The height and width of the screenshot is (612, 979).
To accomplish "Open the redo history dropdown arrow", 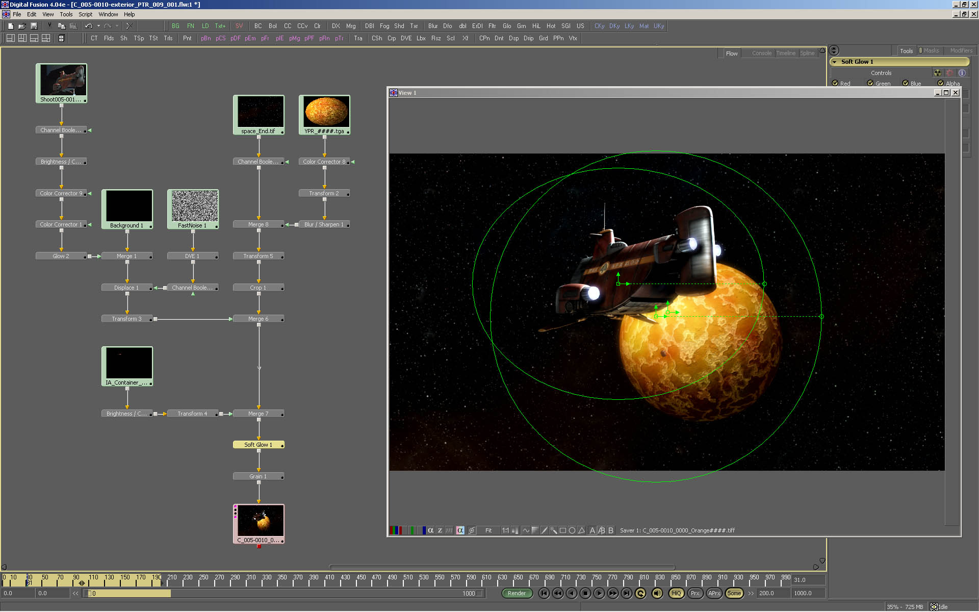I will (117, 26).
